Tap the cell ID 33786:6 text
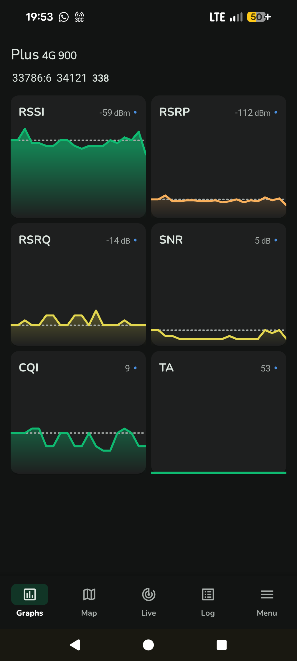Screen dimensions: 297x661 pos(32,78)
